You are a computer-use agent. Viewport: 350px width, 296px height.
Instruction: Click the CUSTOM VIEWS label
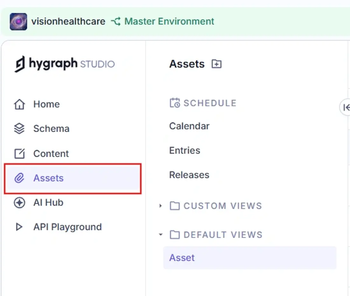click(x=223, y=206)
